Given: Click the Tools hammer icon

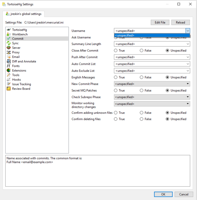Looking at the screenshot, I should tap(9, 75).
